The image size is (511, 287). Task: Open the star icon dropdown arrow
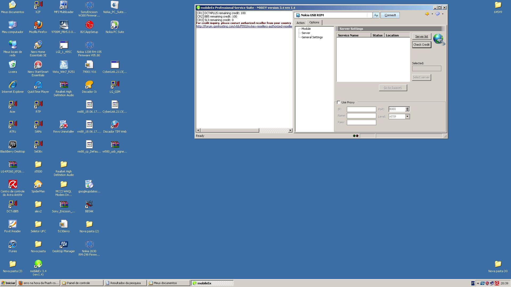[432, 14]
